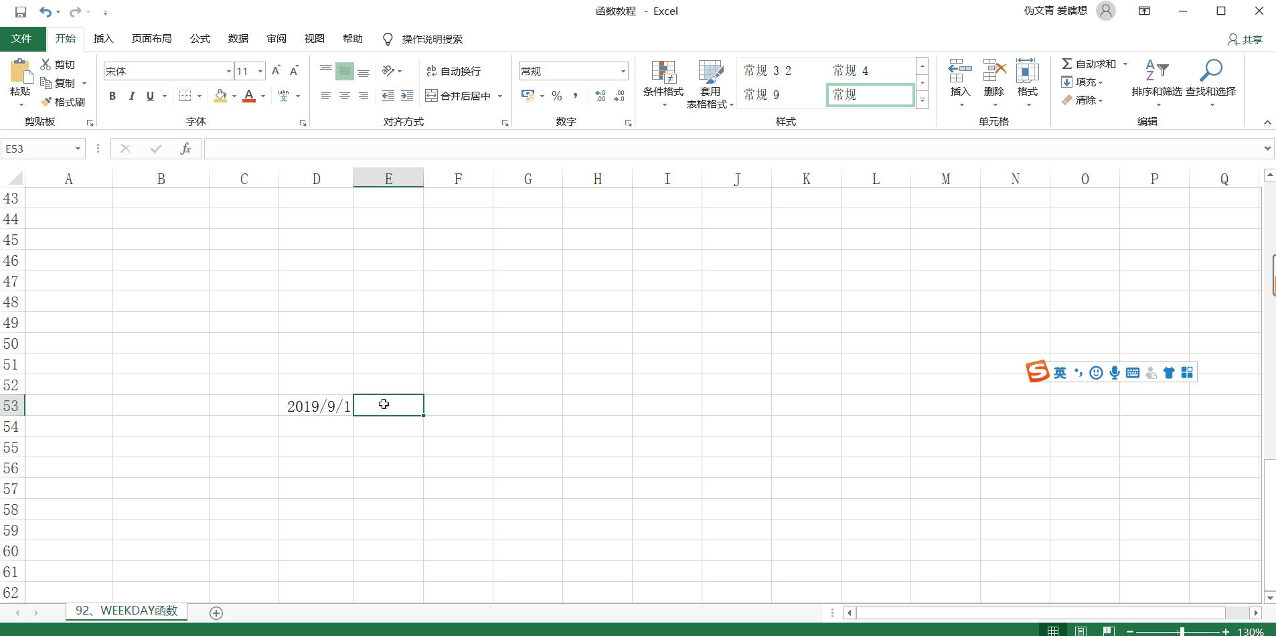Apply percent style to the selection
This screenshot has height=636, width=1276.
coord(556,96)
